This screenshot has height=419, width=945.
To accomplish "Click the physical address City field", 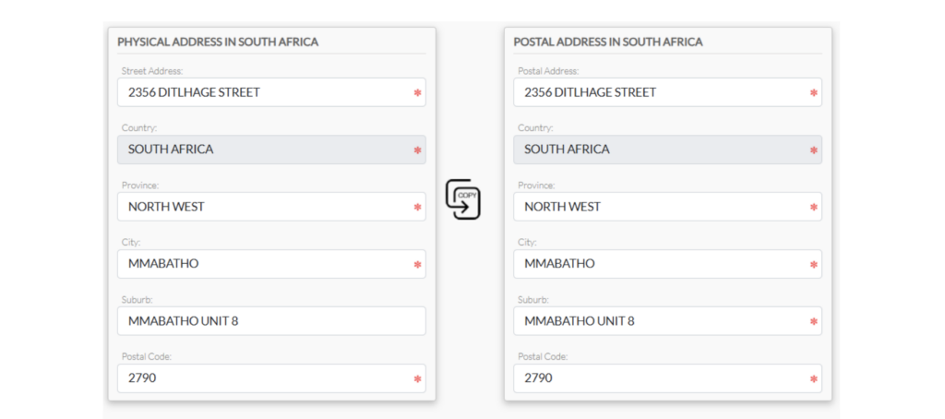I will [271, 264].
